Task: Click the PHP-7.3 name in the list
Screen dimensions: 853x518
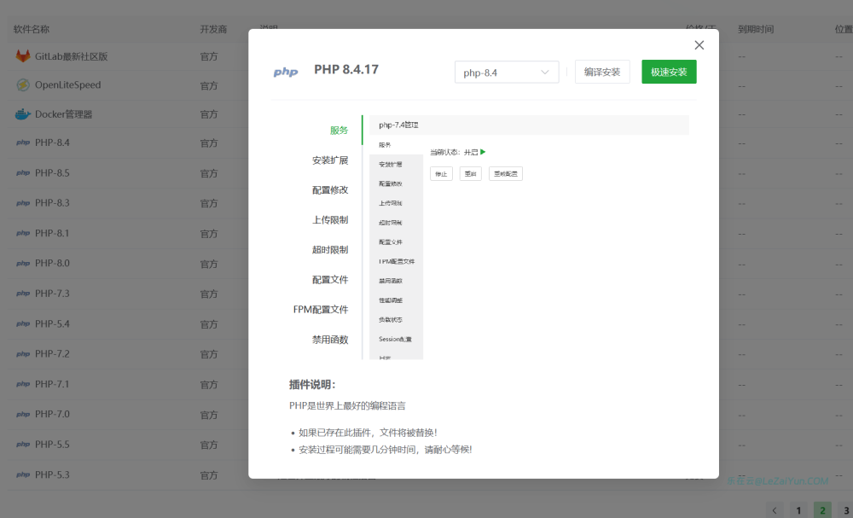Action: [52, 294]
